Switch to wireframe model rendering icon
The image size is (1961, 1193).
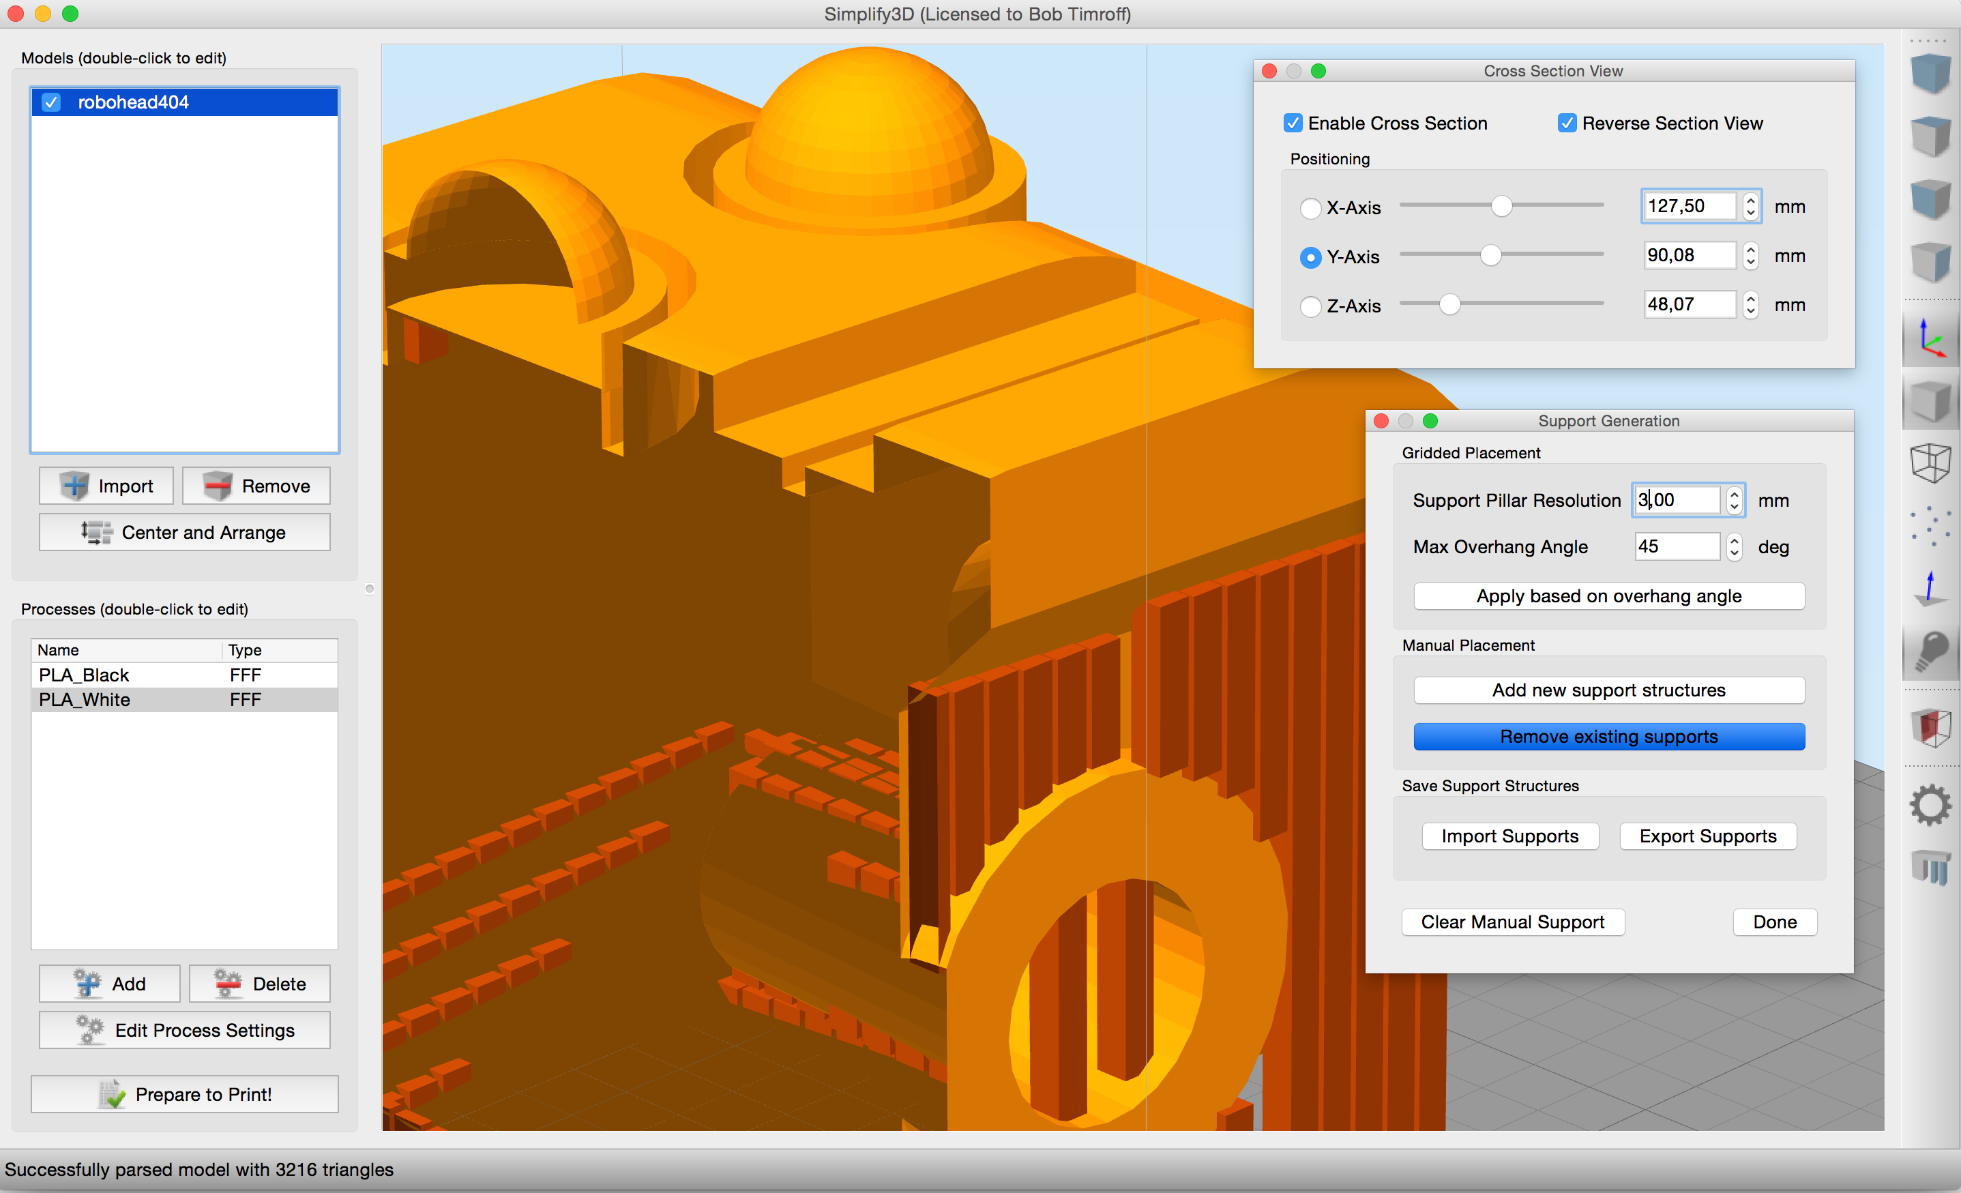pyautogui.click(x=1931, y=463)
